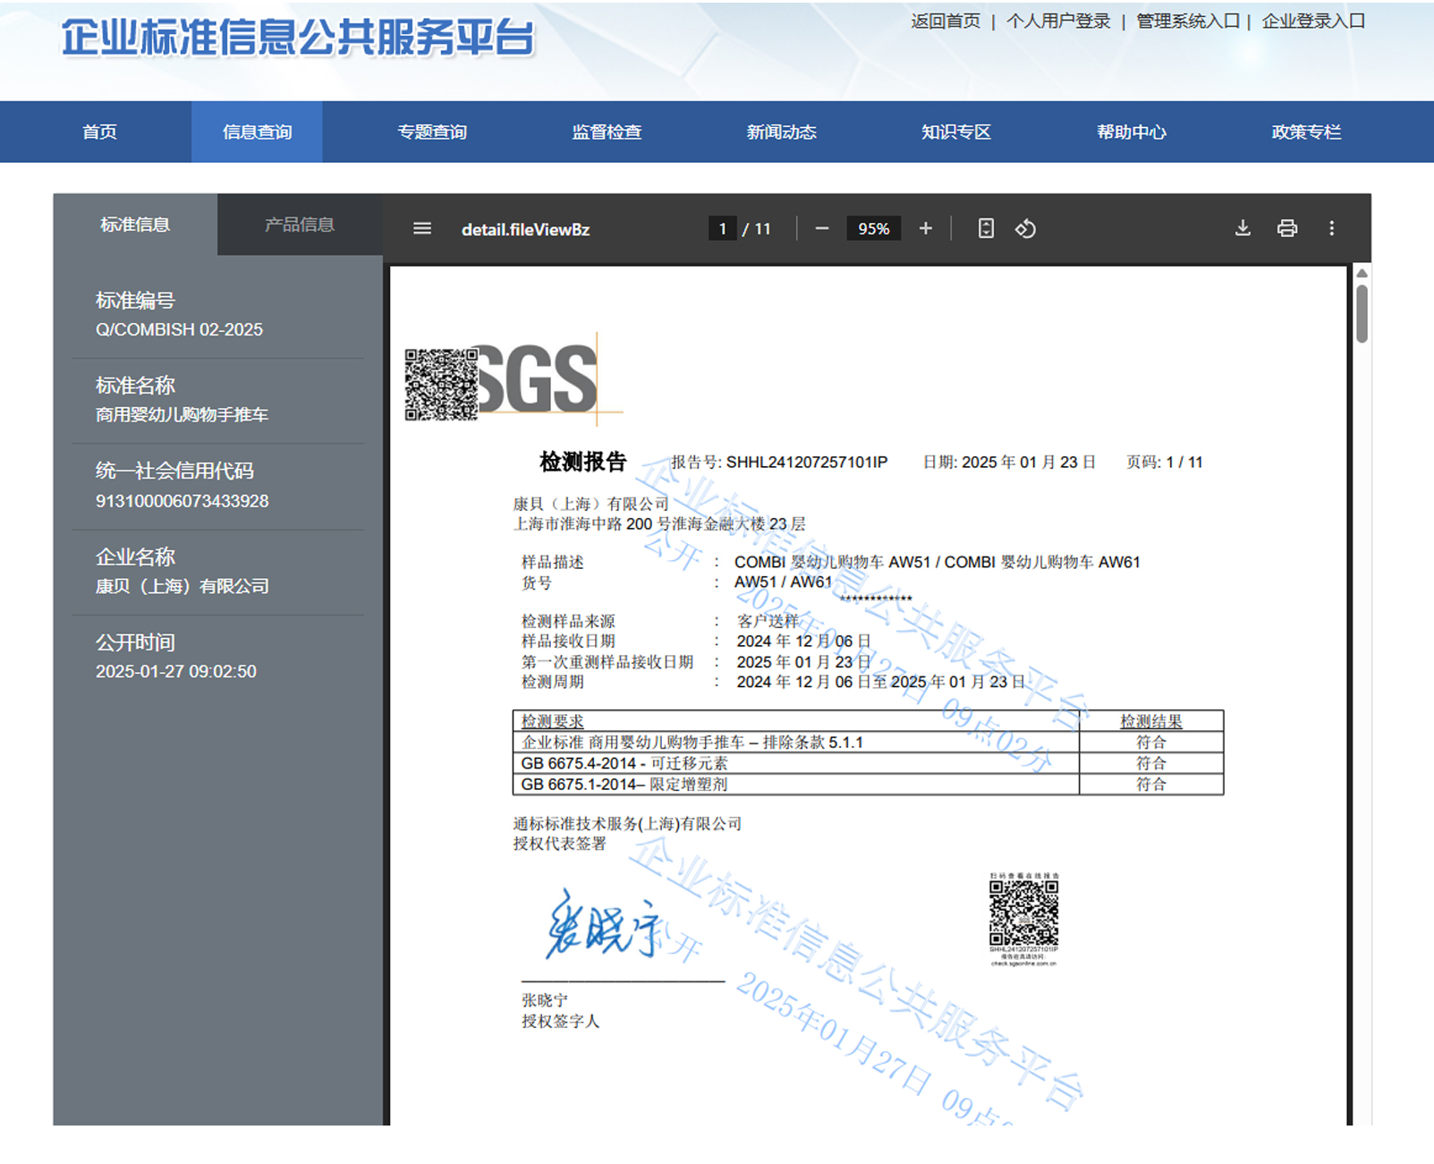Go to 监督检查 menu item
The width and height of the screenshot is (1434, 1164).
(607, 132)
